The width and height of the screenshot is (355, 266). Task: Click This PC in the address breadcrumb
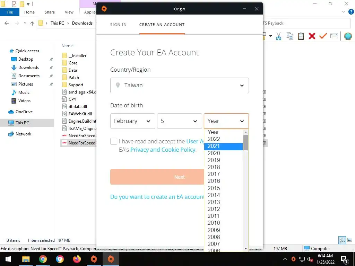57,23
